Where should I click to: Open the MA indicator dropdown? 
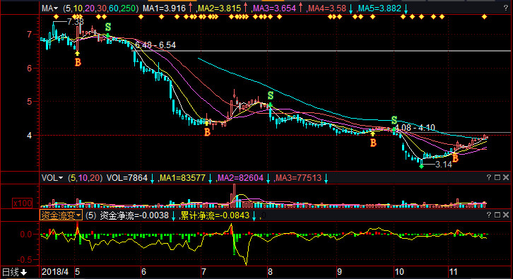point(49,8)
